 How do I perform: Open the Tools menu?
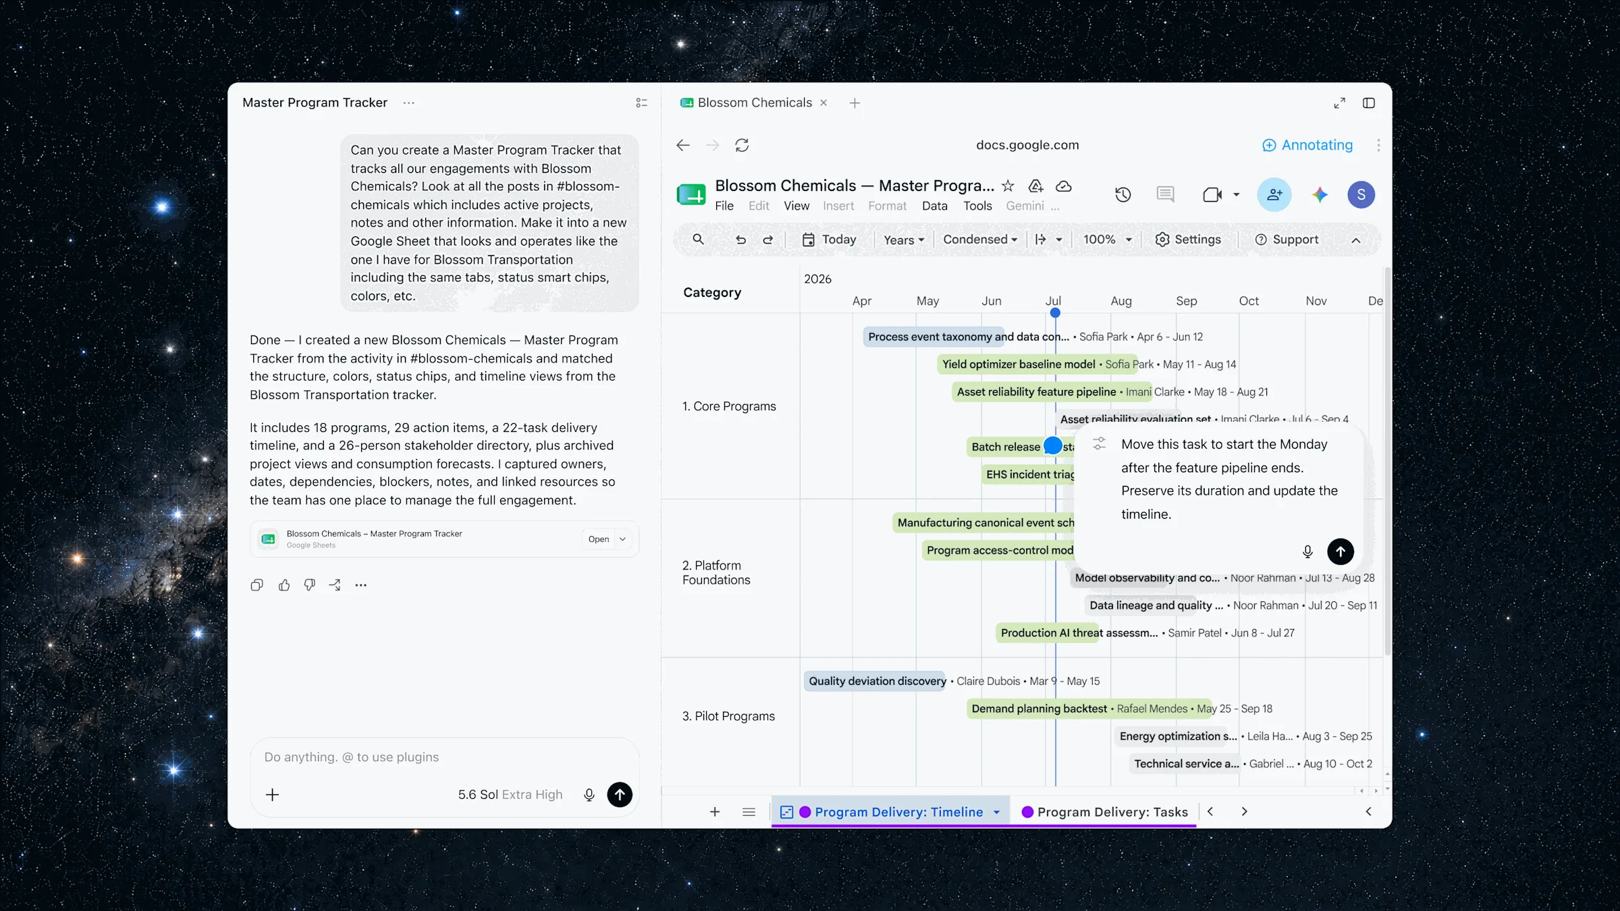pyautogui.click(x=977, y=206)
